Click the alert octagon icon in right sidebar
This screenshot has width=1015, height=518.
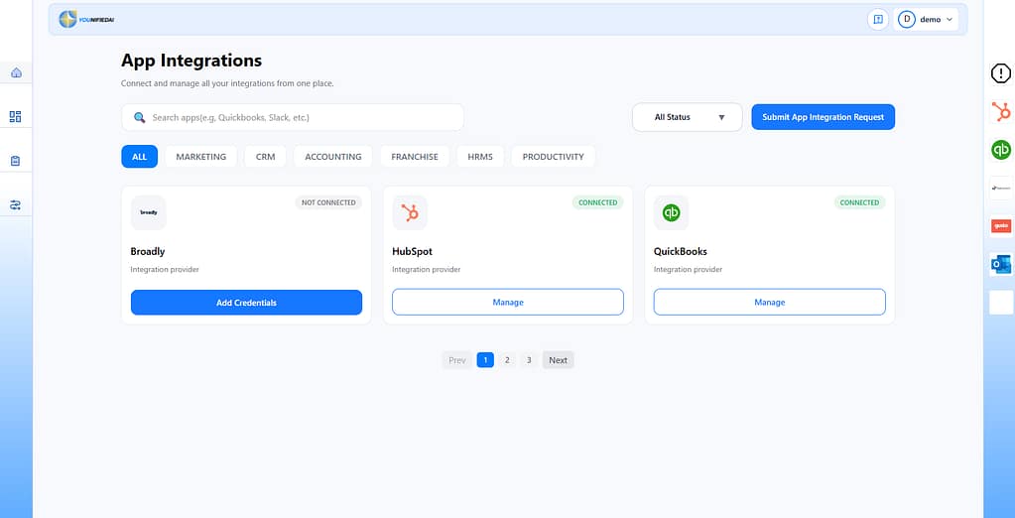pyautogui.click(x=1001, y=73)
